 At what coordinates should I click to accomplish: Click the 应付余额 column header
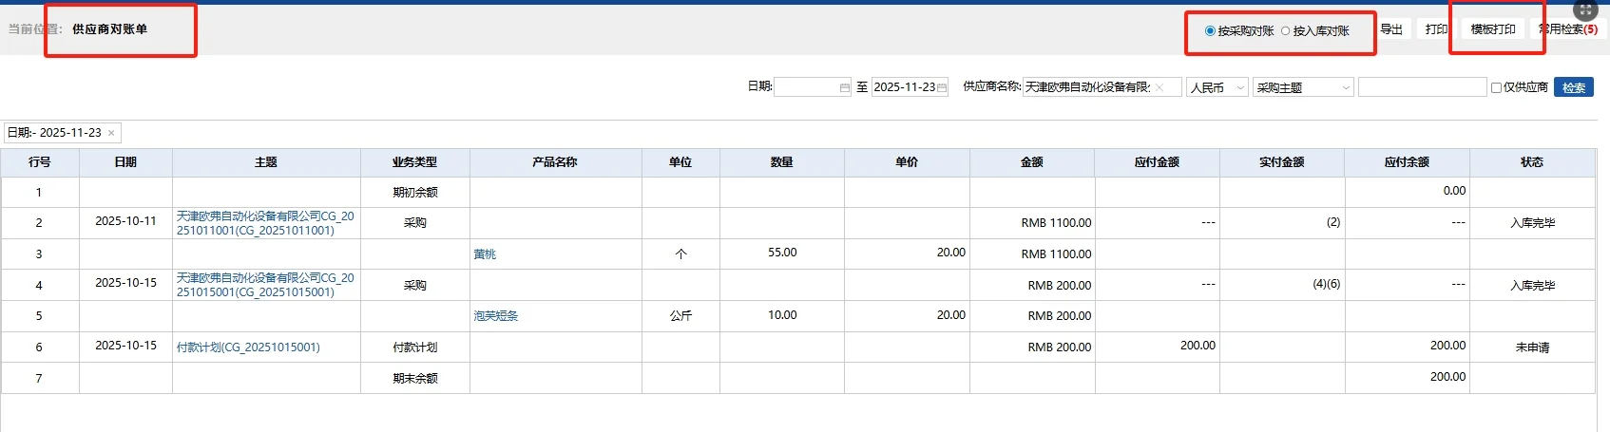click(x=1407, y=162)
